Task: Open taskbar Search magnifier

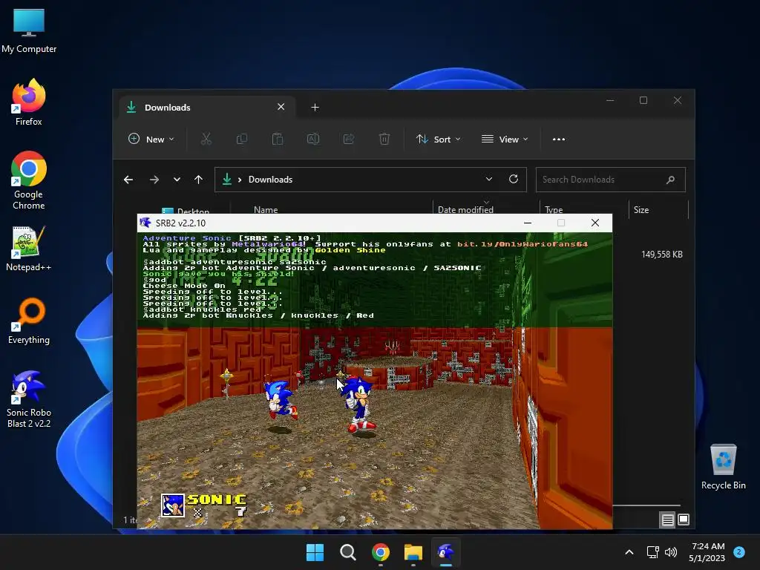Action: [347, 552]
